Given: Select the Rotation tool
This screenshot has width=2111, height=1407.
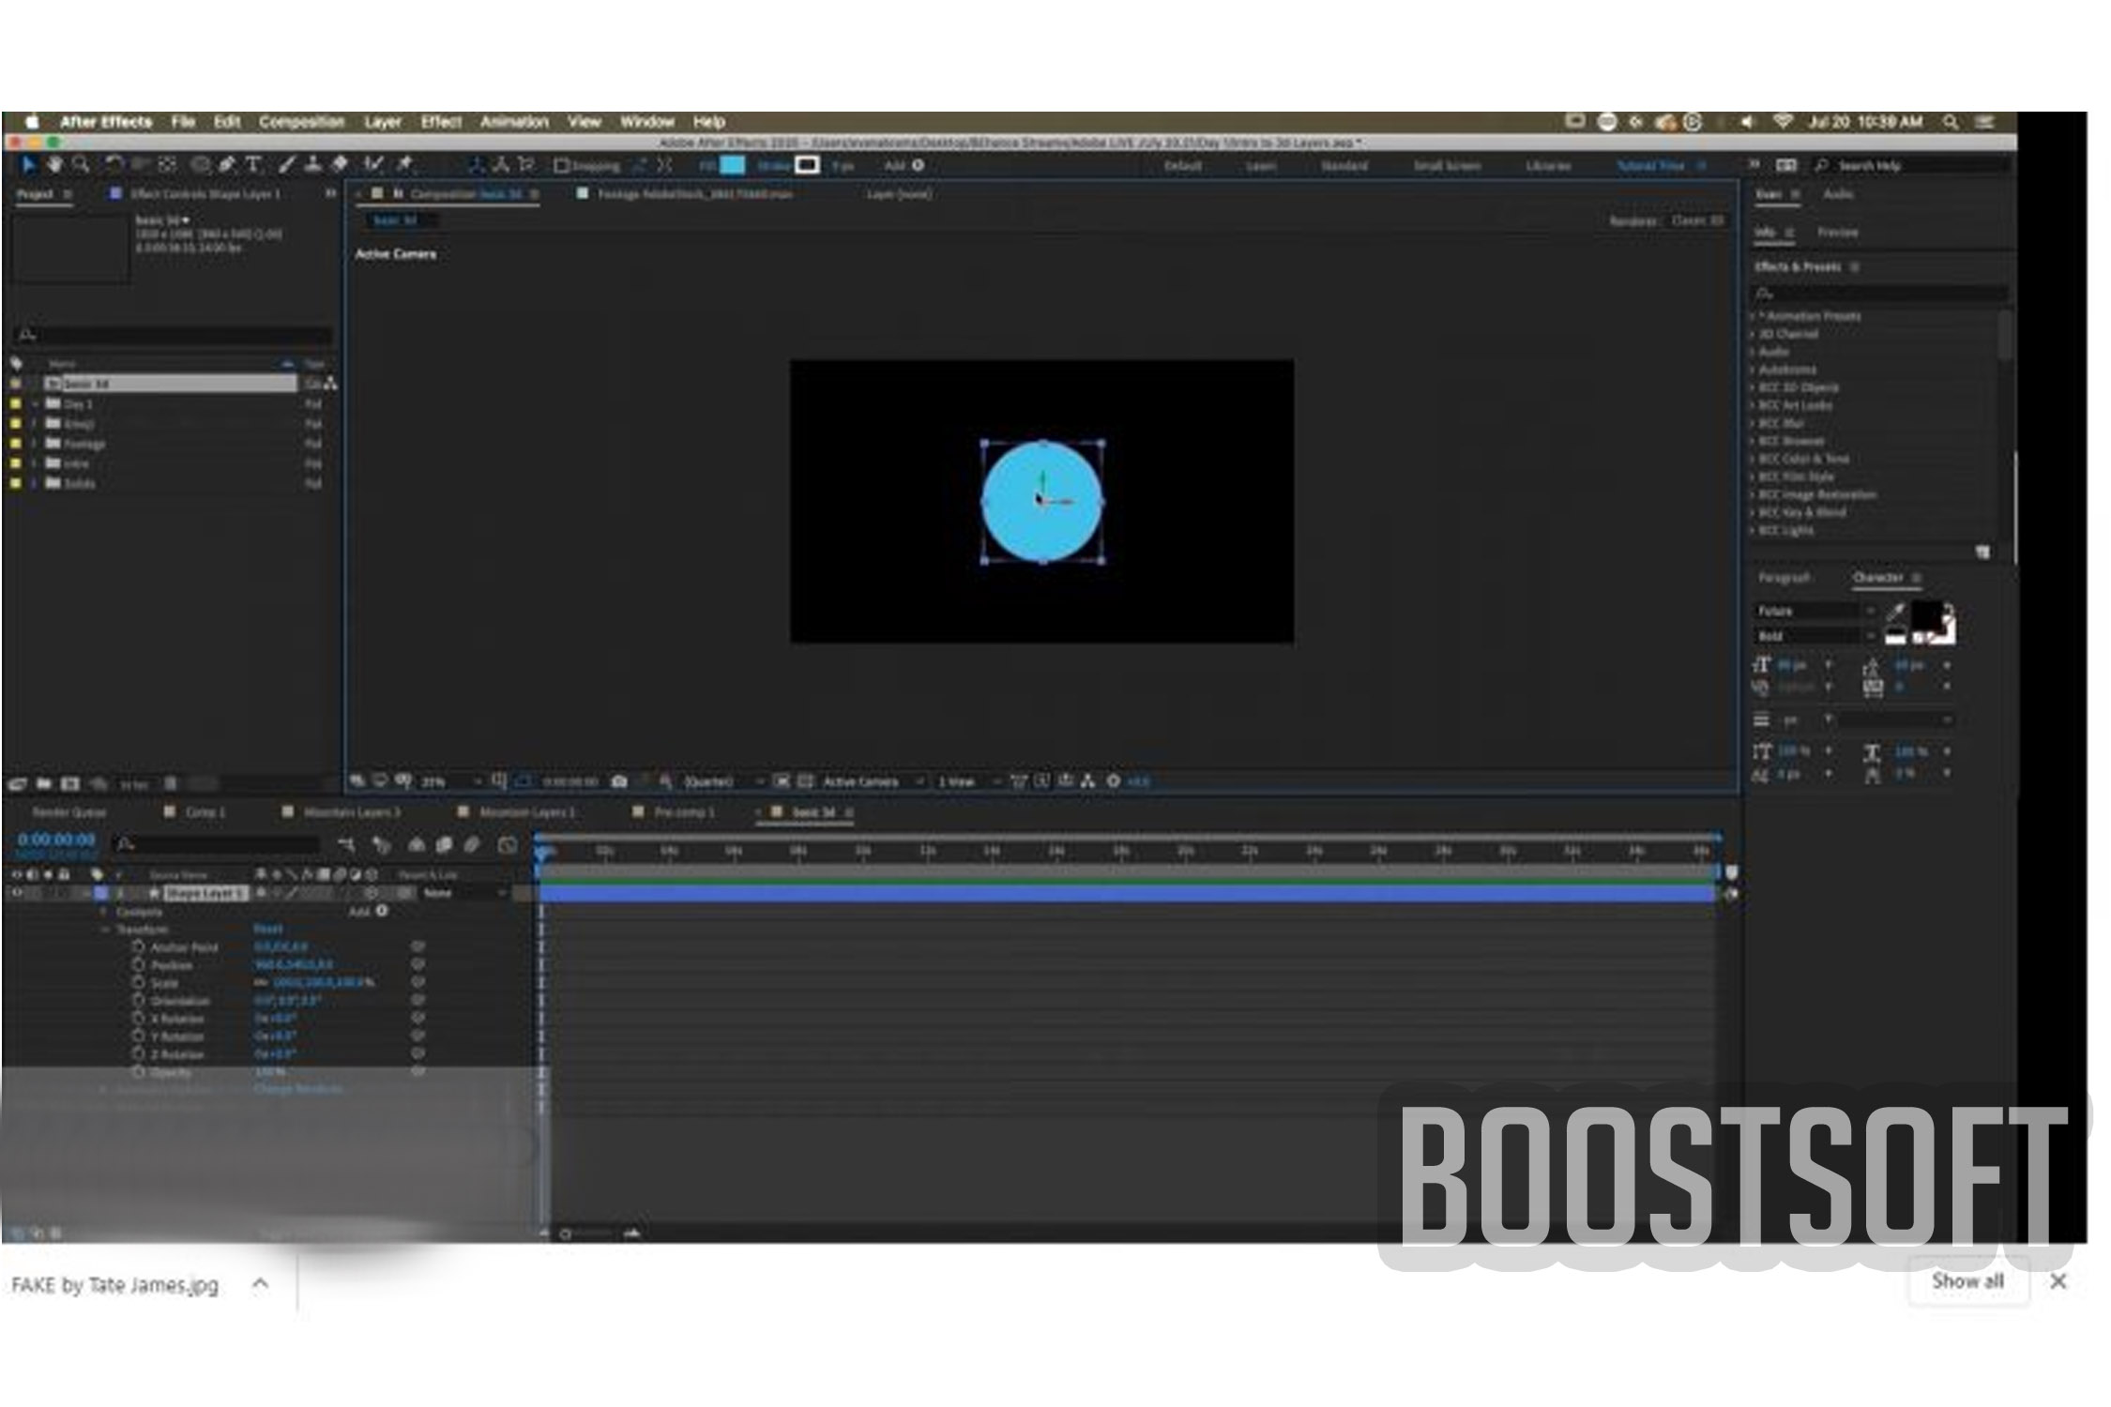Looking at the screenshot, I should [114, 165].
